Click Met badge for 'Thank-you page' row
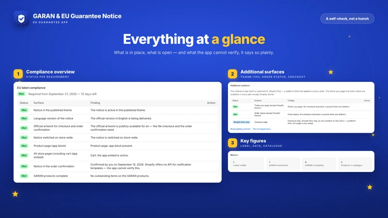Viewport: 388px width, 218px height. (235, 107)
